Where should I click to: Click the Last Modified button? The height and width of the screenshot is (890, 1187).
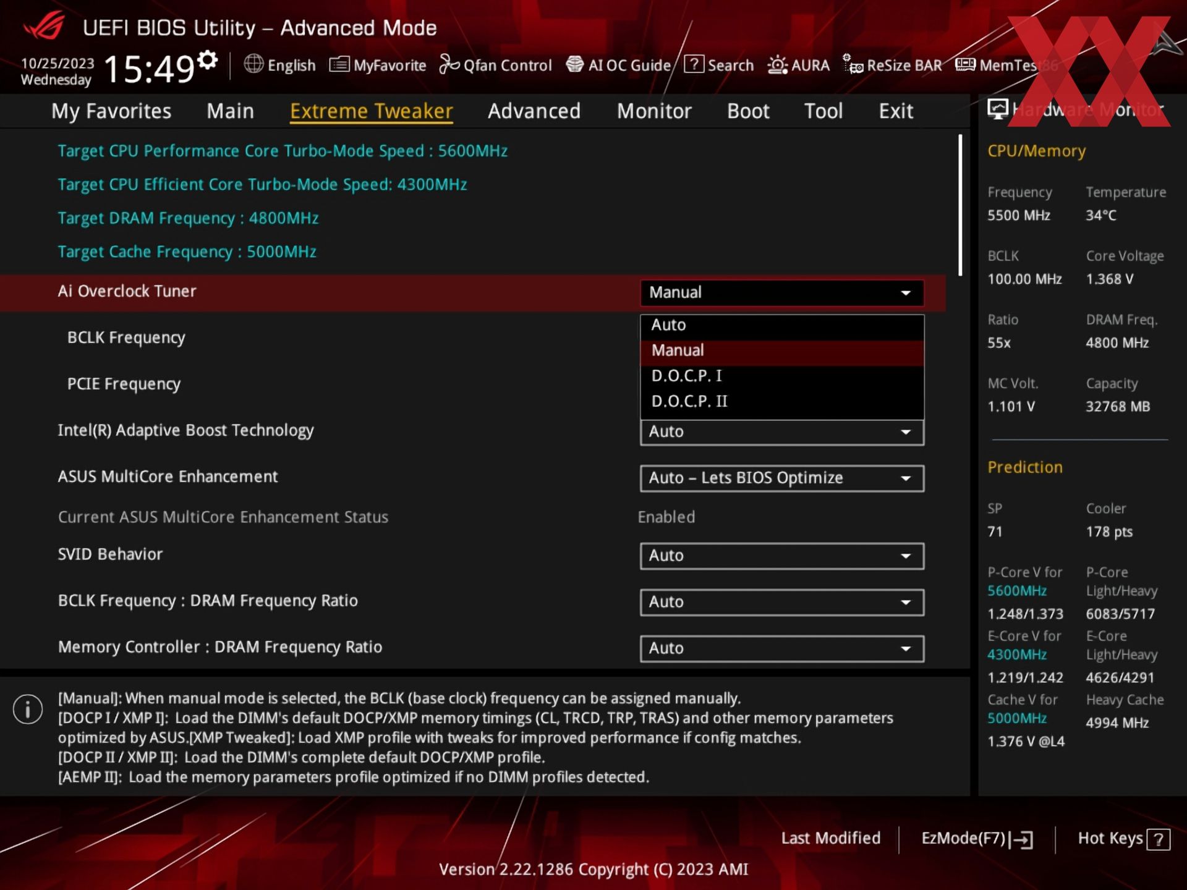(x=830, y=839)
